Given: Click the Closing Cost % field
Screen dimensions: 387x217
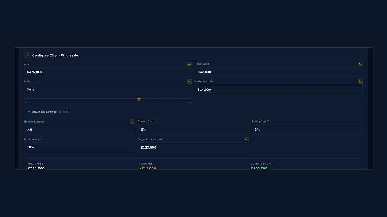Looking at the screenshot, I should point(193,130).
